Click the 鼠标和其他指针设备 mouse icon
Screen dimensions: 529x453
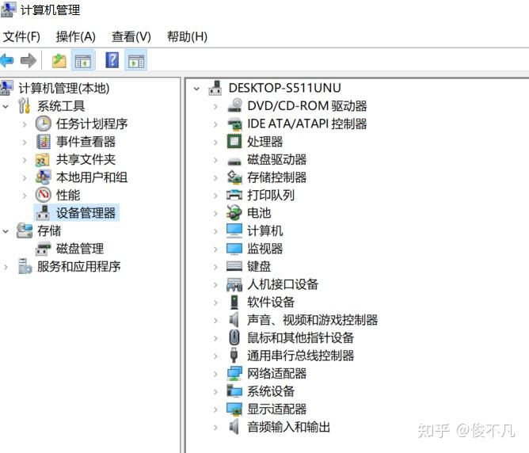(234, 337)
